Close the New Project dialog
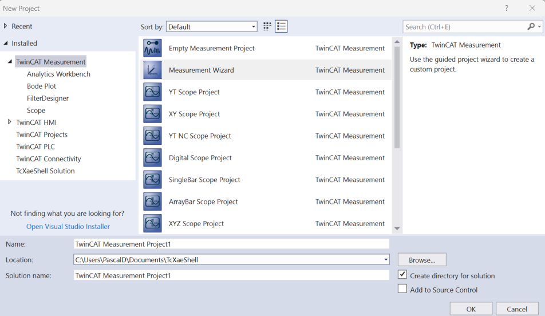 click(x=532, y=8)
